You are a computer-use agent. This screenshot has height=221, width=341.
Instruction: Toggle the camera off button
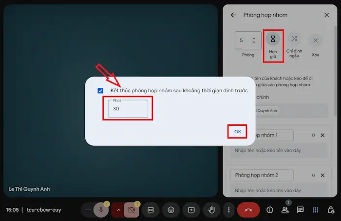click(132, 210)
